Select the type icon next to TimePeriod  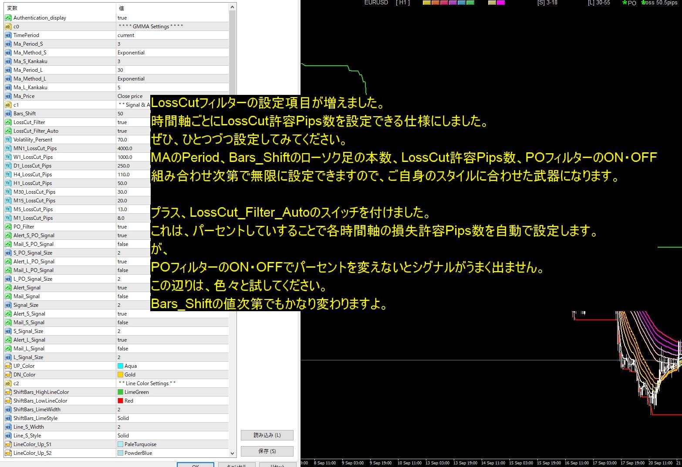8,35
